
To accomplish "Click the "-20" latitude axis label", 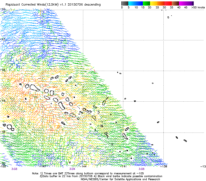I will (x=2, y=163).
